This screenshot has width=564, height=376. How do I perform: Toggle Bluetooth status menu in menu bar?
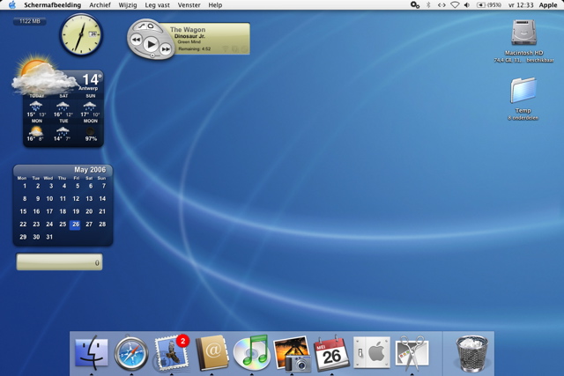click(428, 5)
